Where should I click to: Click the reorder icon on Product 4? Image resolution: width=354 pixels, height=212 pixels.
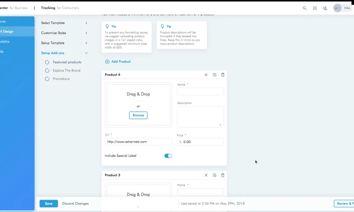215,75
